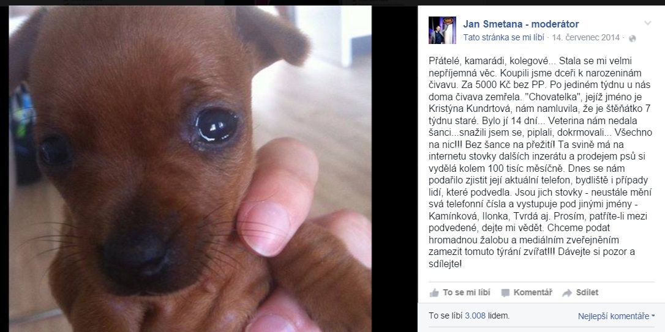Expand the 'Nejlepší komentáře' sorting dropdown
The image size is (665, 332).
click(x=616, y=316)
